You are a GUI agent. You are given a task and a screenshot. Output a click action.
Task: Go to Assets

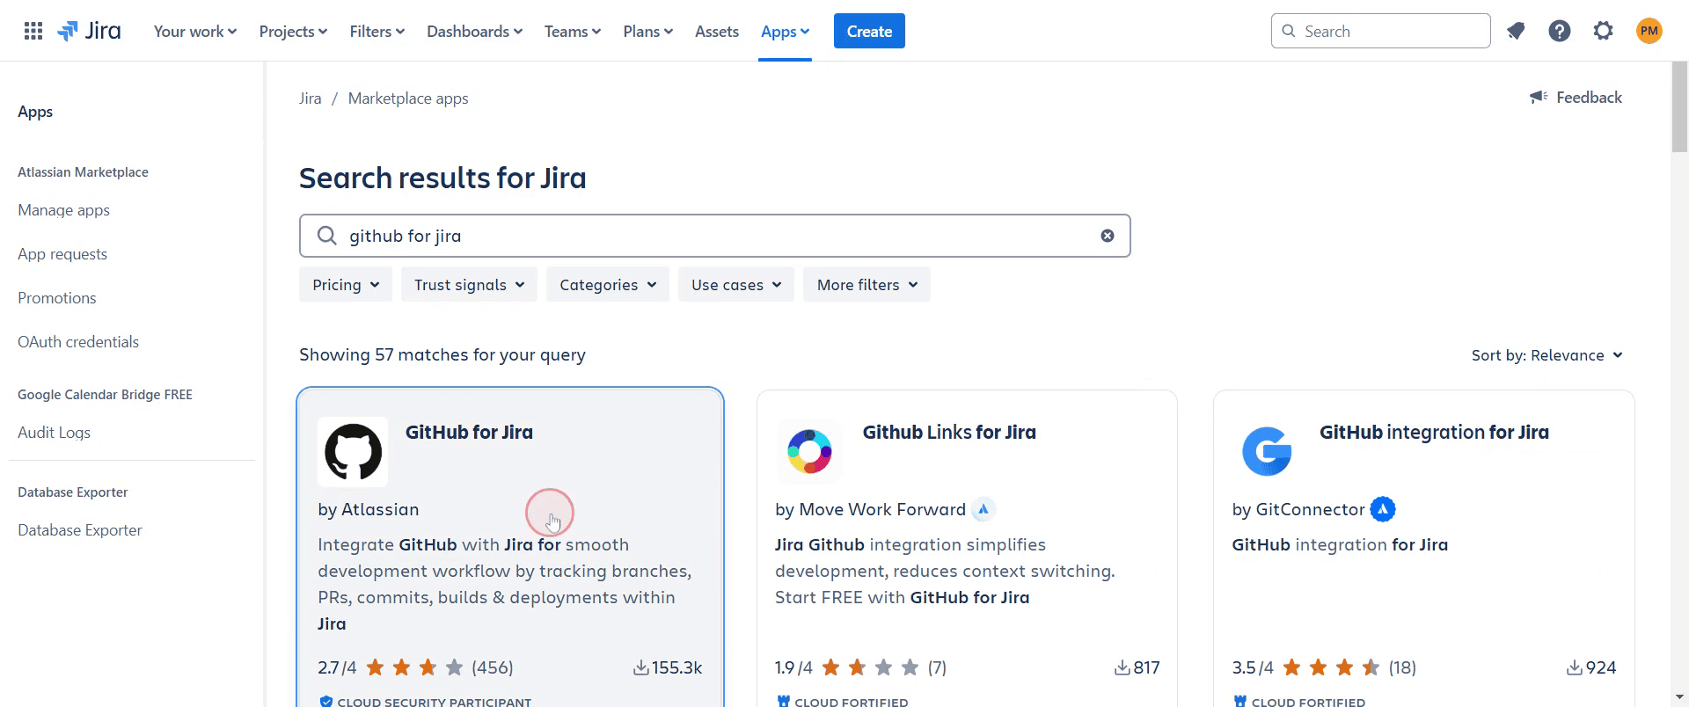click(x=717, y=31)
